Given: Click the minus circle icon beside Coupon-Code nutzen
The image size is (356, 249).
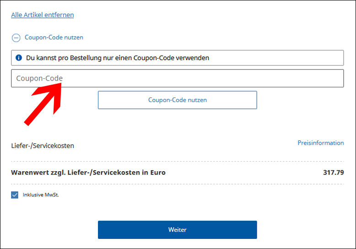Looking at the screenshot, I should tap(16, 38).
